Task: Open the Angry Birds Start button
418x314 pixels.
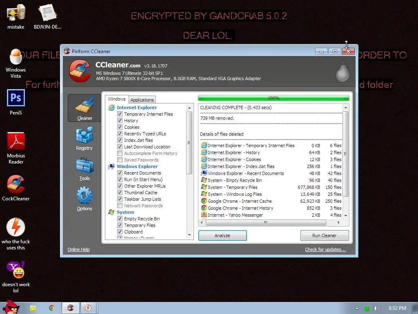Action: pos(11,307)
